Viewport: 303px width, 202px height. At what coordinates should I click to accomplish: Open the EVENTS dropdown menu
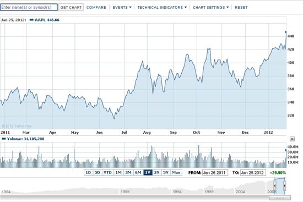pyautogui.click(x=122, y=7)
